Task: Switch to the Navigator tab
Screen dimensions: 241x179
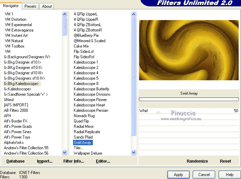Action: [x=11, y=6]
